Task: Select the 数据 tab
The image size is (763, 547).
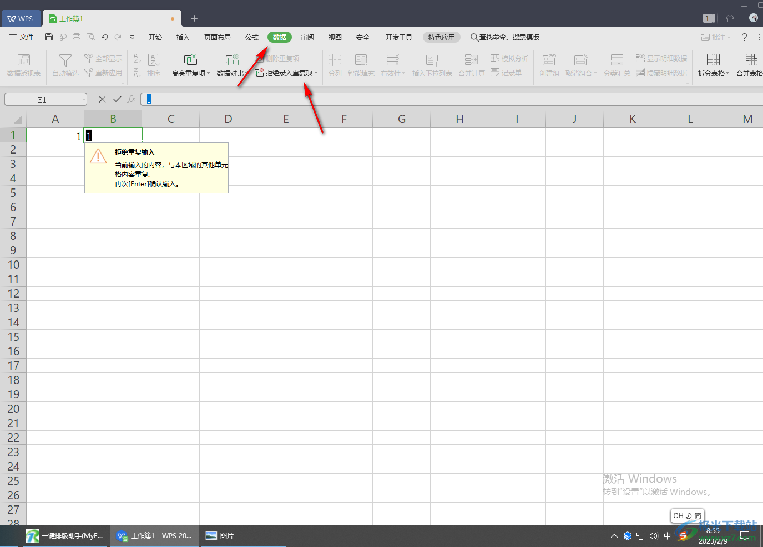Action: click(280, 37)
